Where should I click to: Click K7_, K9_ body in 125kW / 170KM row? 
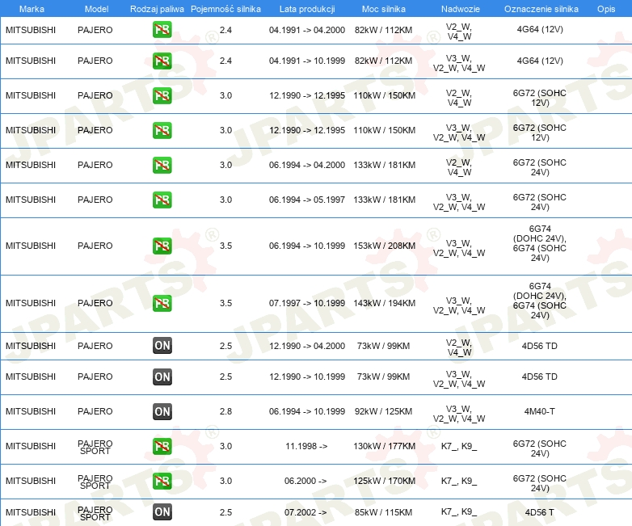pyautogui.click(x=459, y=481)
